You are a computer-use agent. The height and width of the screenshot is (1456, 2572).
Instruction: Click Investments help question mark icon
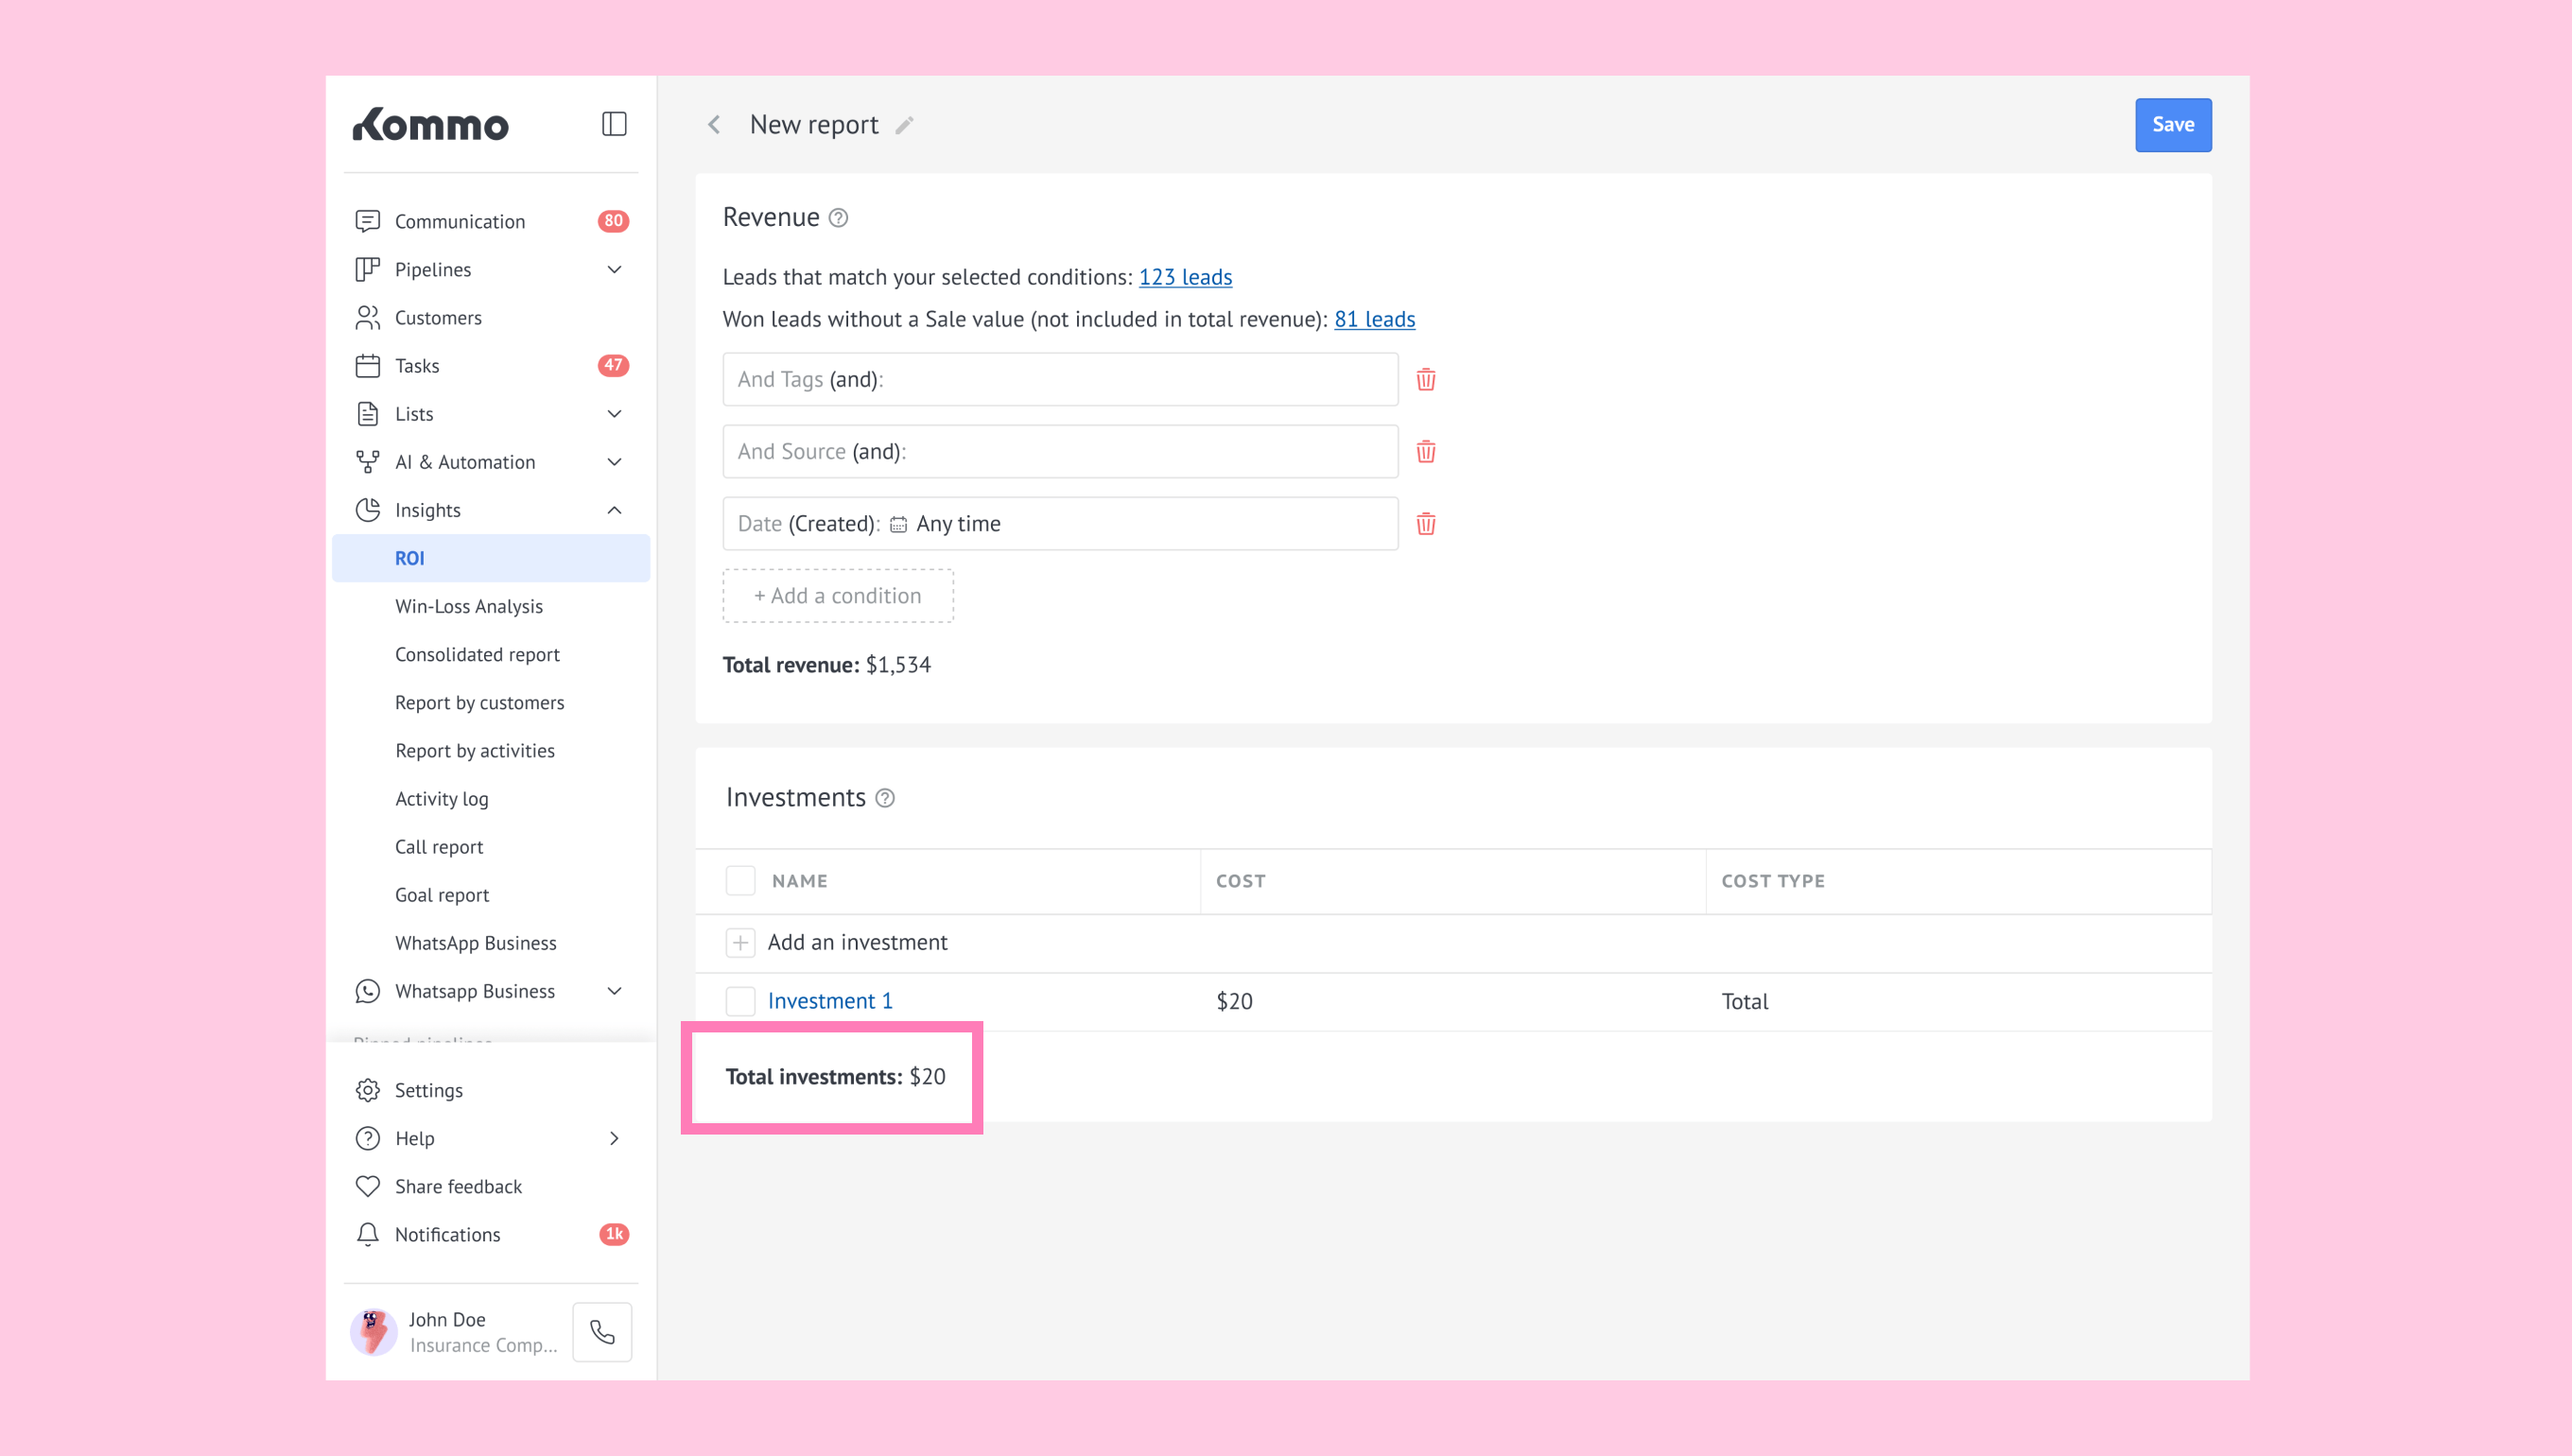pos(885,798)
